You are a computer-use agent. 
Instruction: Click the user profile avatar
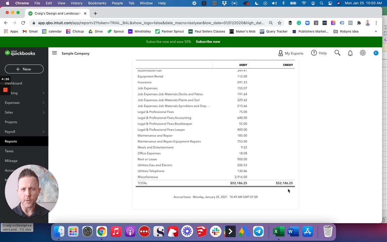tap(376, 53)
